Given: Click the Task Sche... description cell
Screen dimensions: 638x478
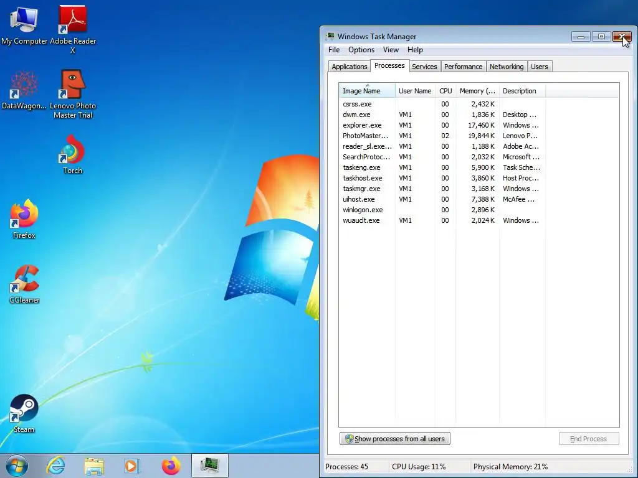Looking at the screenshot, I should 521,167.
